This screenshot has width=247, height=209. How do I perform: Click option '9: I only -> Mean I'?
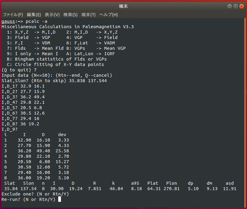[32, 54]
